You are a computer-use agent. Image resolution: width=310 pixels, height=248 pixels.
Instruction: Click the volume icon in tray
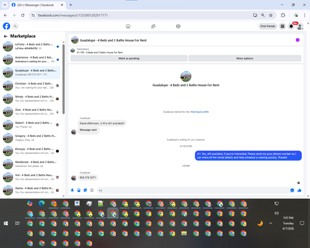(x=277, y=213)
